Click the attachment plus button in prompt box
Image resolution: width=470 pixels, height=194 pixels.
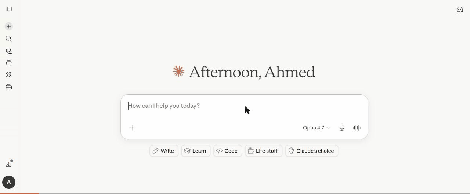133,128
